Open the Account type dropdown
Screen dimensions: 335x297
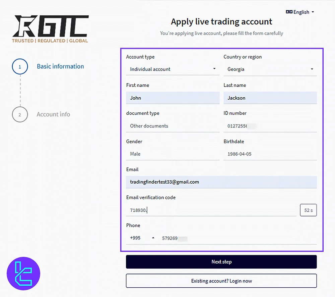click(173, 69)
